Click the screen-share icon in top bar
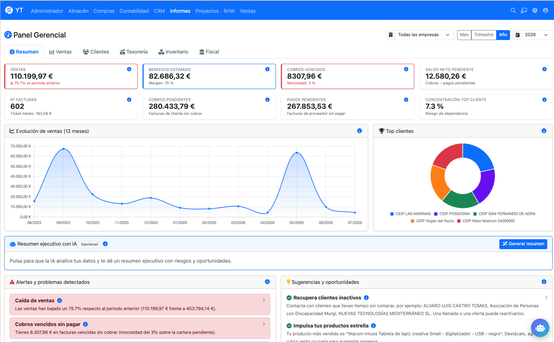Image resolution: width=554 pixels, height=342 pixels. point(524,11)
